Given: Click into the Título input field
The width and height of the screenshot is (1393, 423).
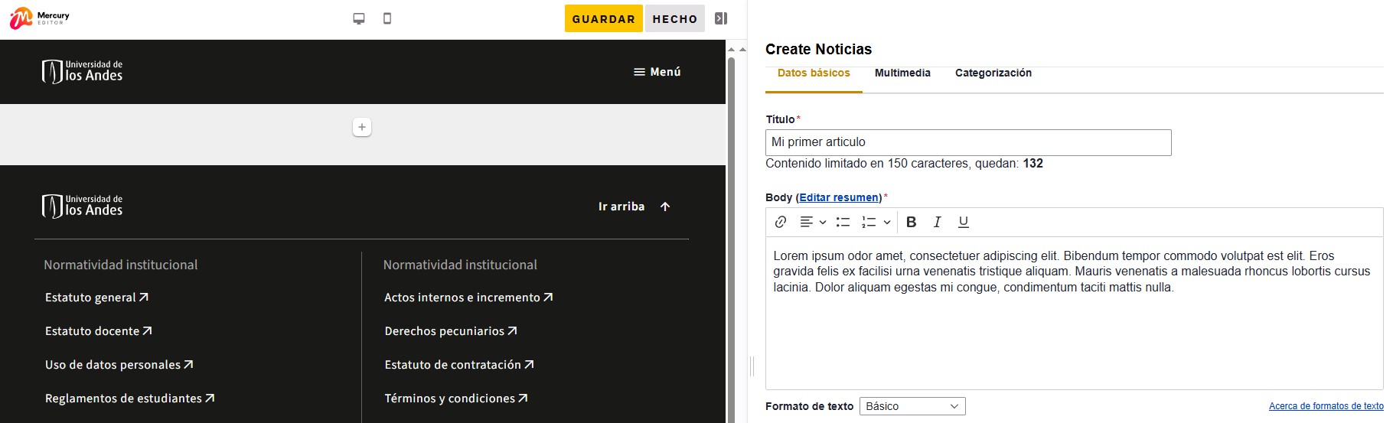Looking at the screenshot, I should coord(967,142).
